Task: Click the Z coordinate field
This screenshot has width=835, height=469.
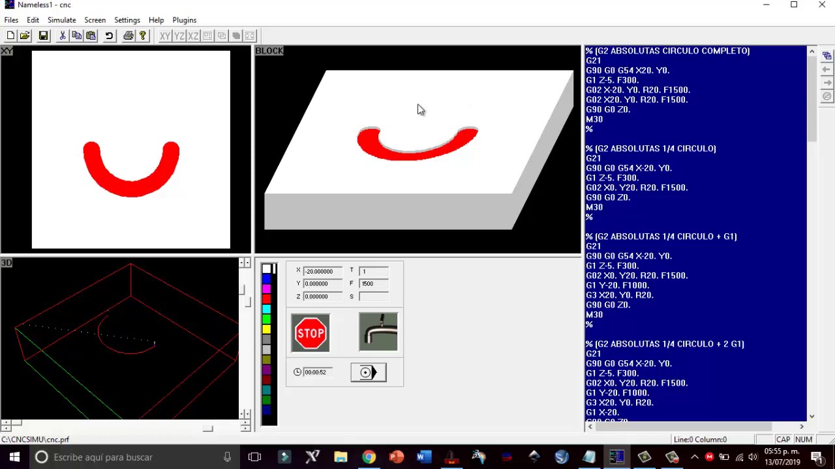Action: point(322,296)
